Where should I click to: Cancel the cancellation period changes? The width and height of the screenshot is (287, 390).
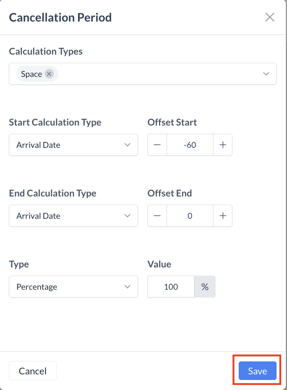32,371
